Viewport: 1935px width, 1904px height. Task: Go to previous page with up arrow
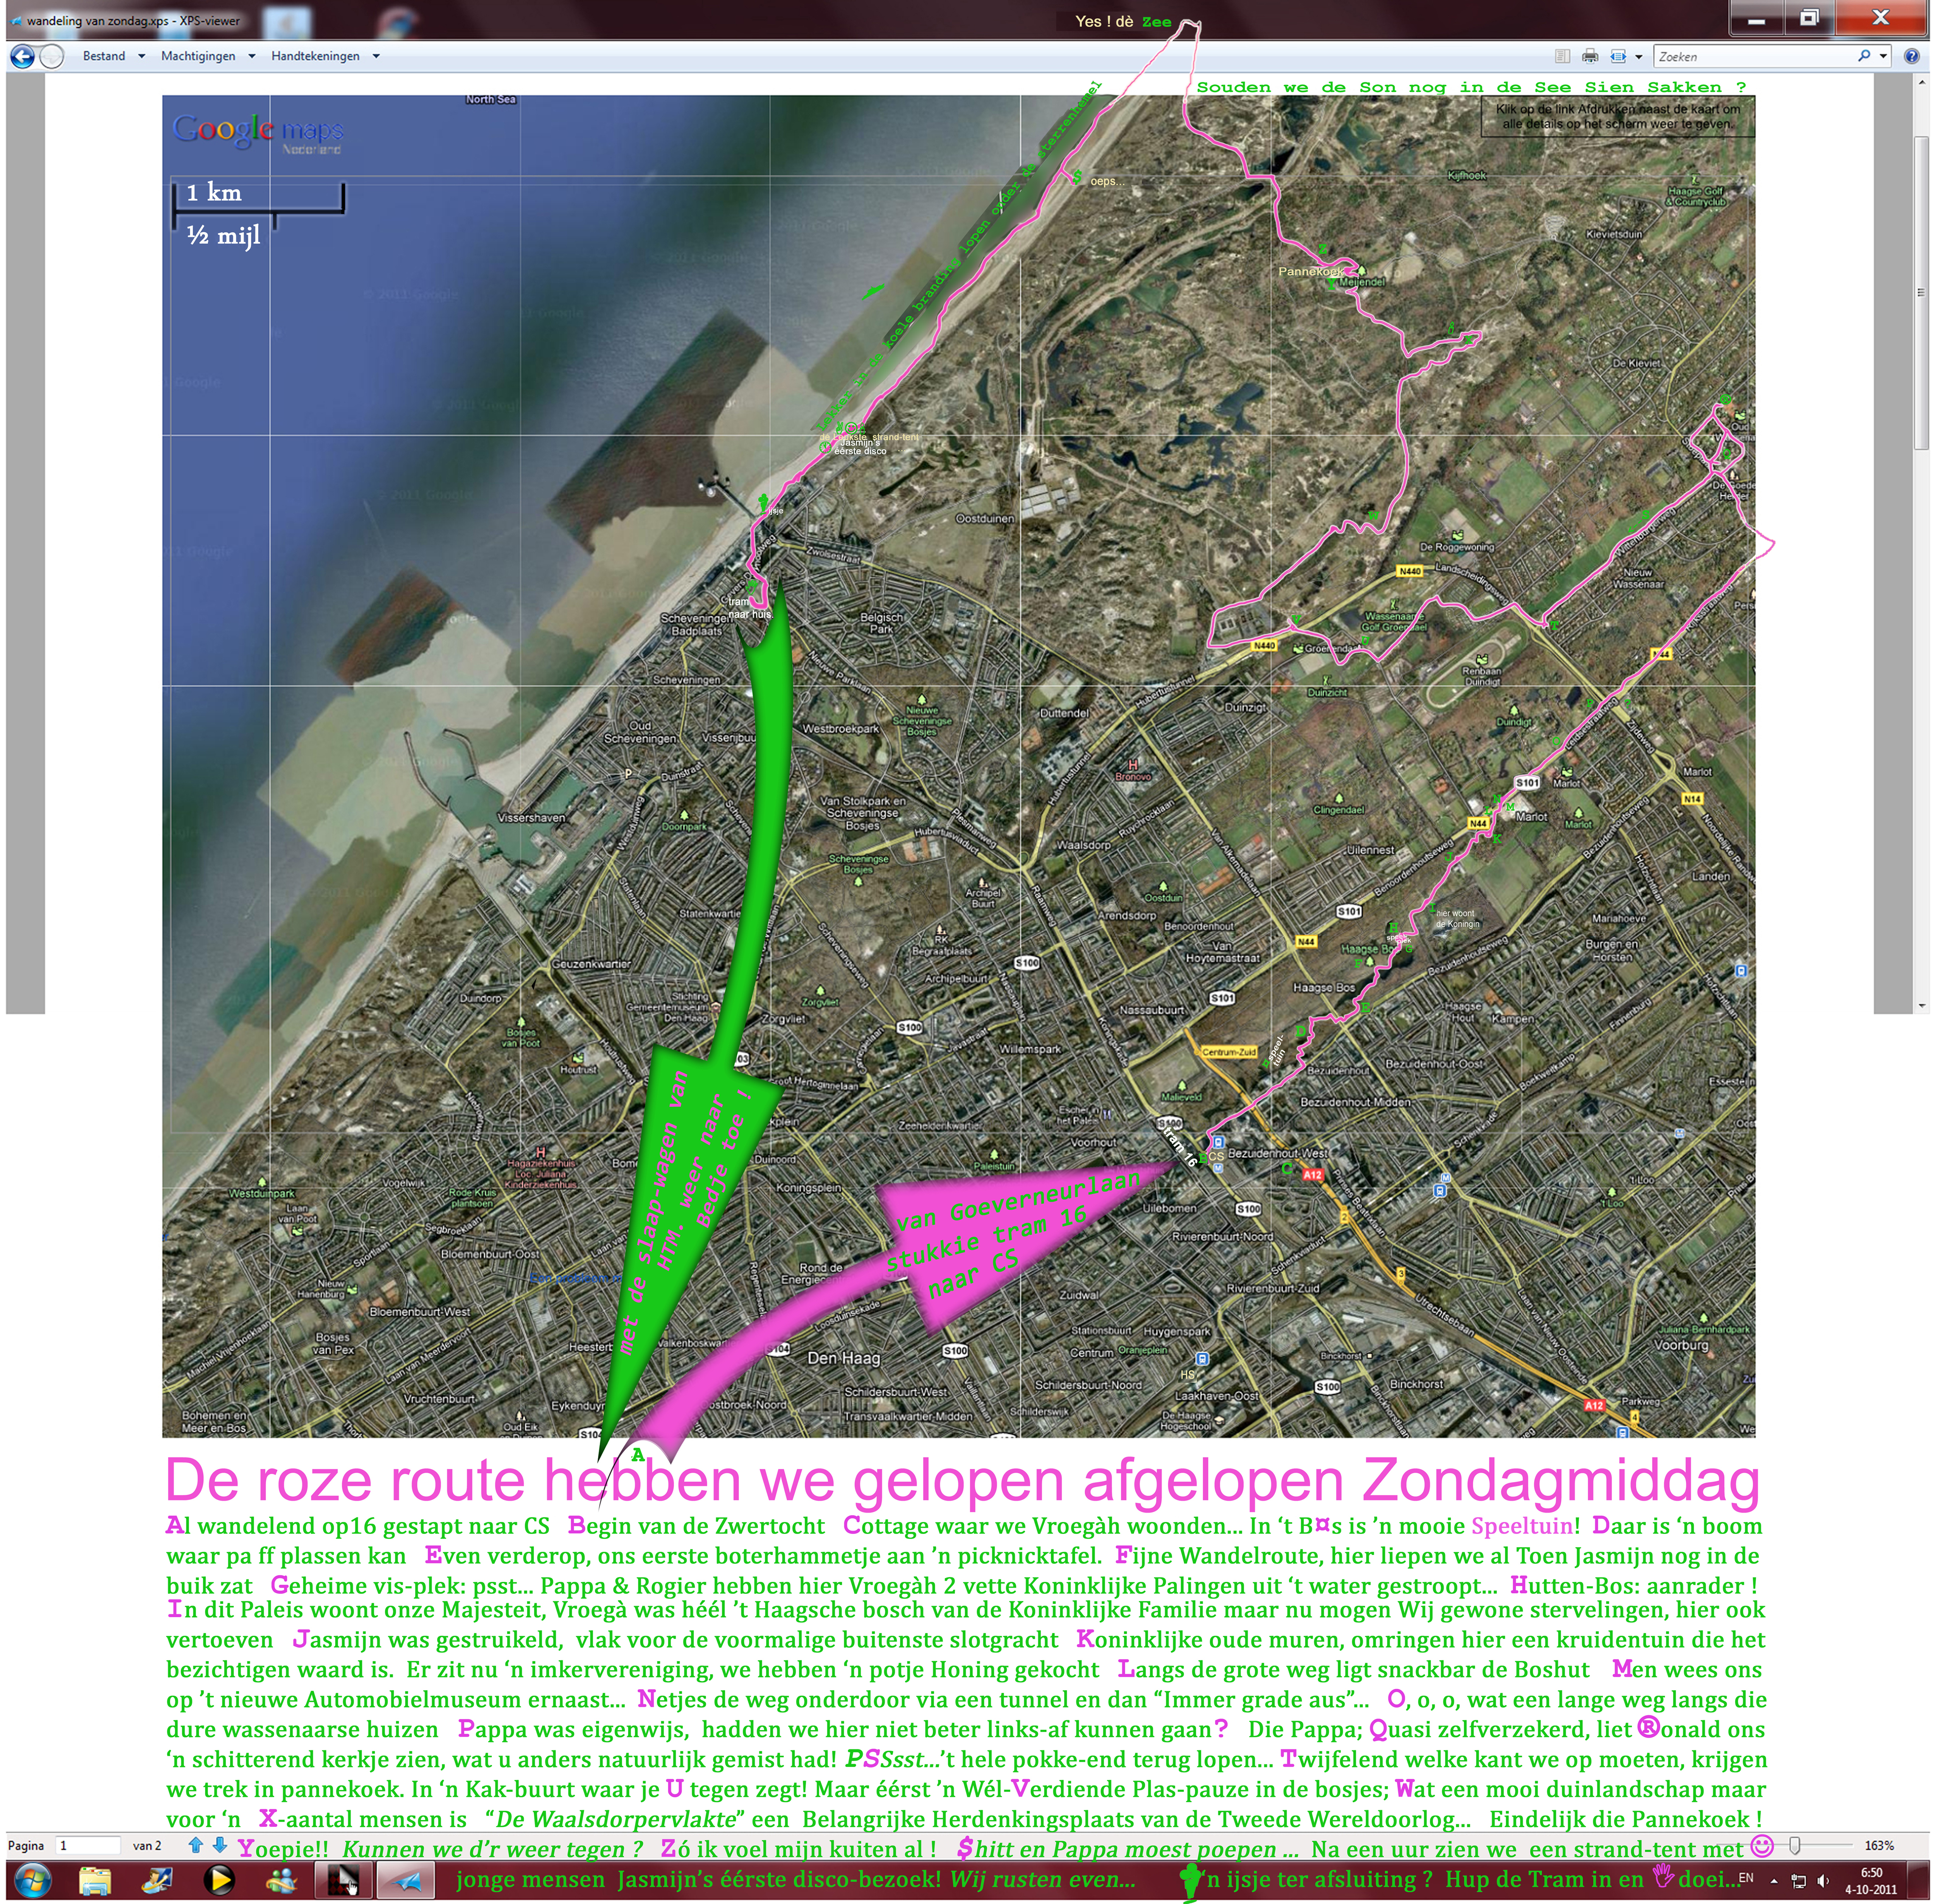tap(196, 1845)
